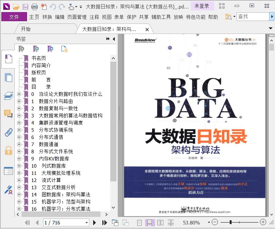Expand bookmark "12 流式计算"
275x229 pixels.
tap(19, 180)
